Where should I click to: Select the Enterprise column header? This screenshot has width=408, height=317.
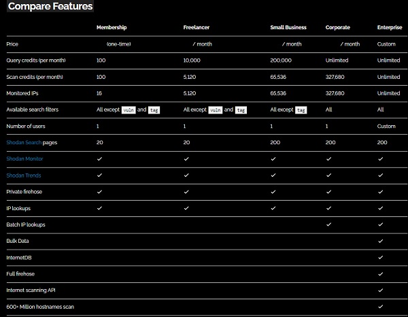(x=390, y=27)
